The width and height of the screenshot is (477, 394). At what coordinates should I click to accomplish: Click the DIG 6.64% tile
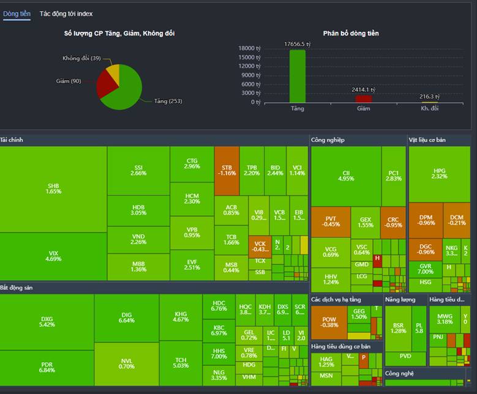(127, 318)
